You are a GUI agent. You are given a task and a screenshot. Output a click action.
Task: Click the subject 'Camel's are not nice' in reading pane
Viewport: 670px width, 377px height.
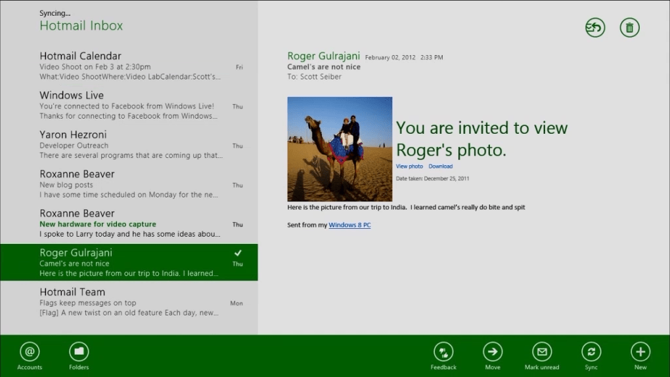(324, 66)
